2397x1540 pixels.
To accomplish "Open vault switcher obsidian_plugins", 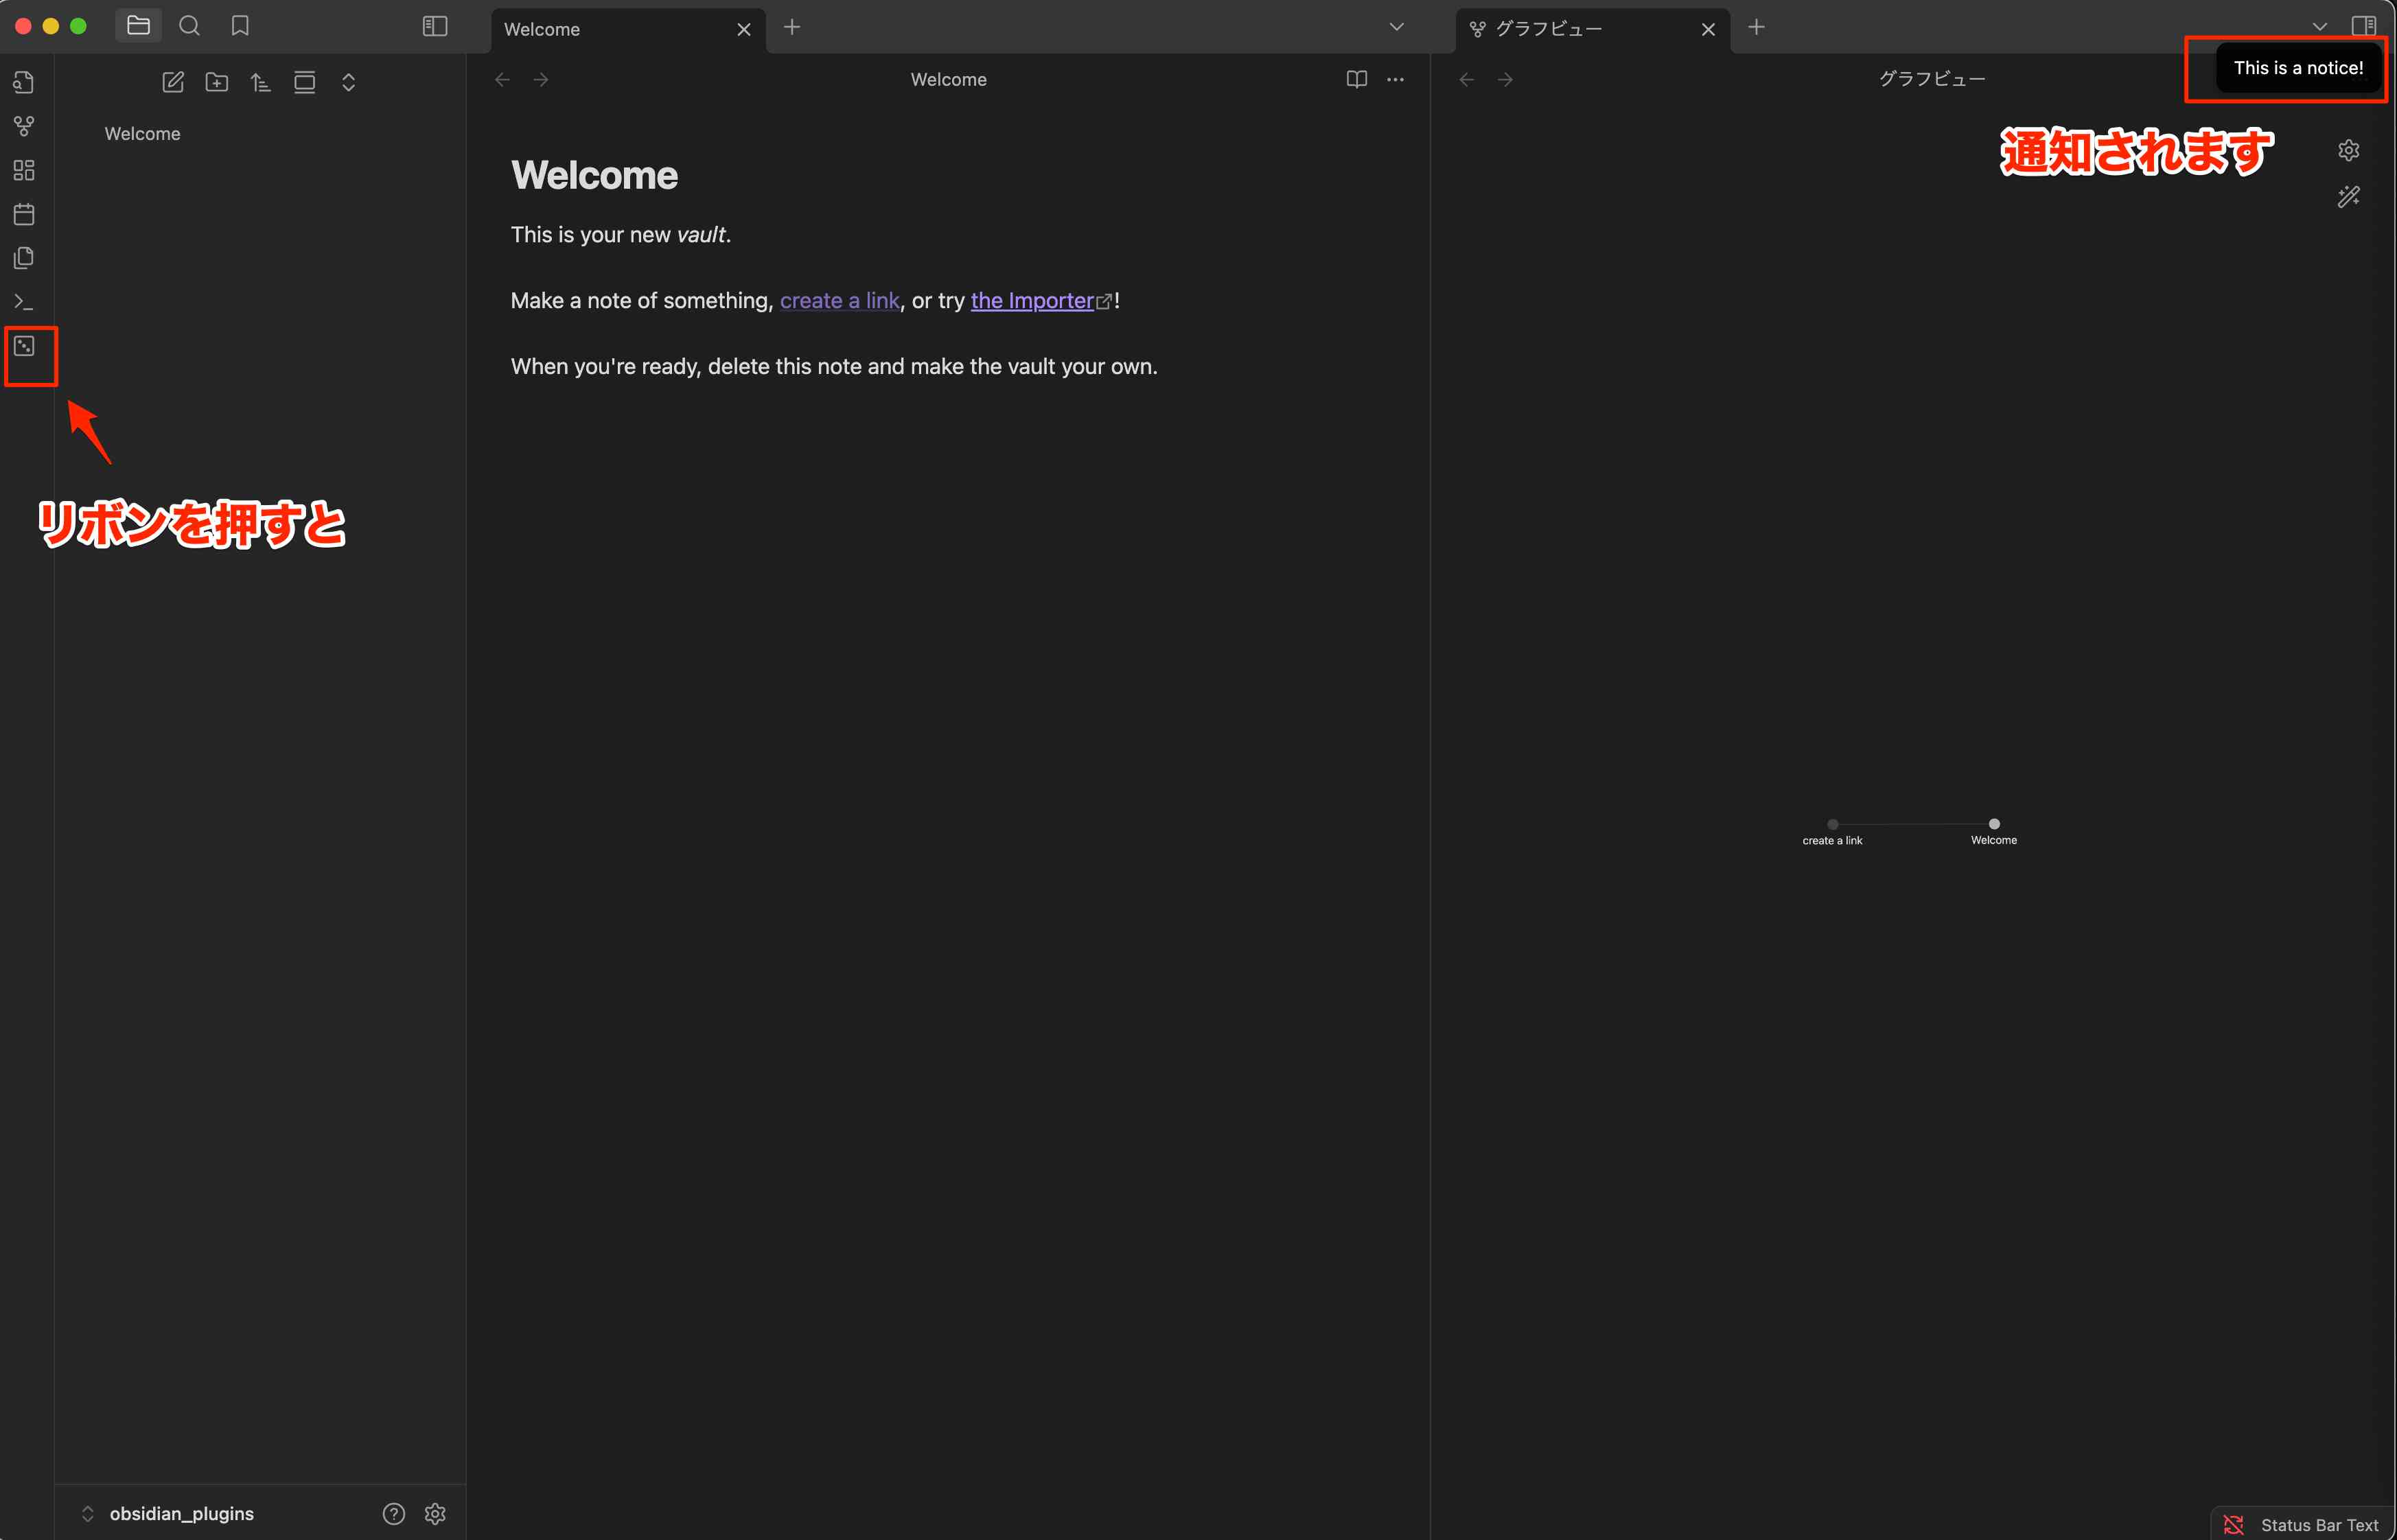I will point(180,1513).
